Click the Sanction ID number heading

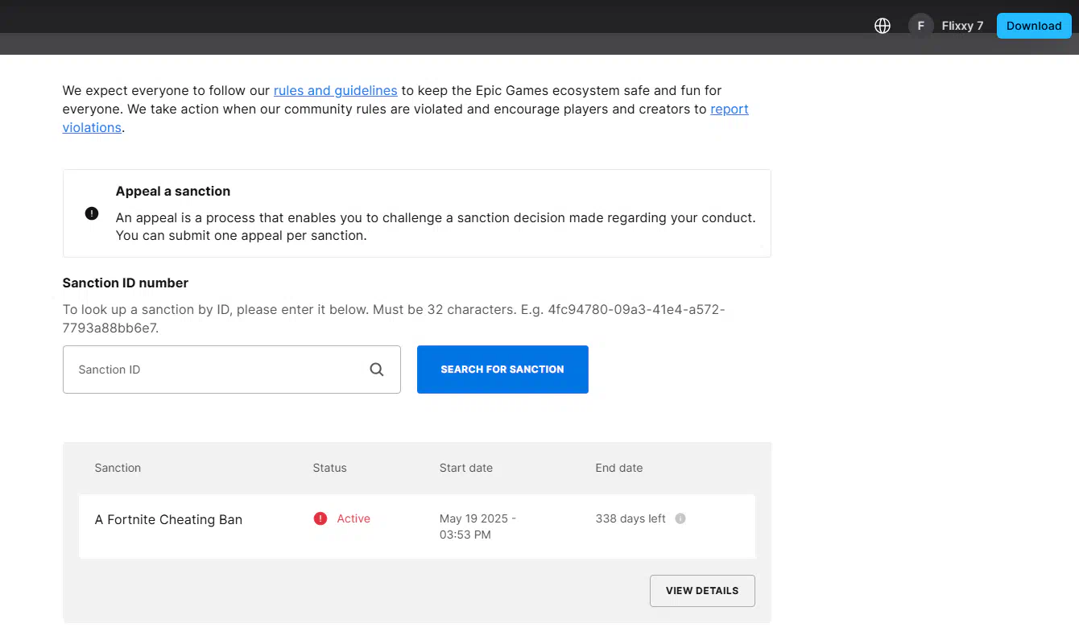coord(126,283)
